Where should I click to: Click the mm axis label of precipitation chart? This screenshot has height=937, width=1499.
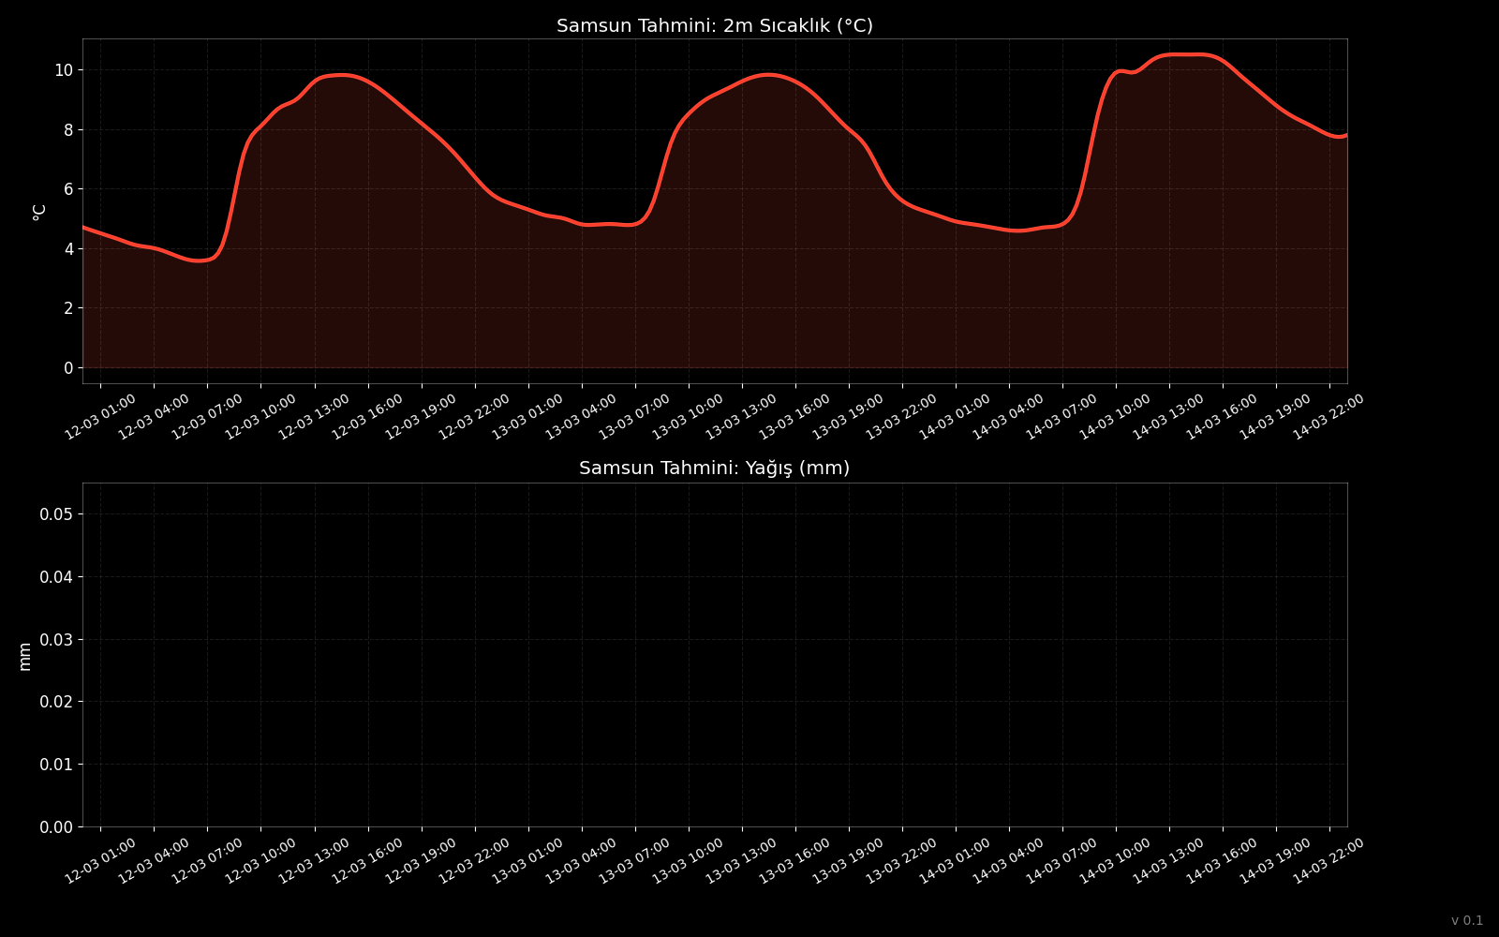pyautogui.click(x=25, y=656)
